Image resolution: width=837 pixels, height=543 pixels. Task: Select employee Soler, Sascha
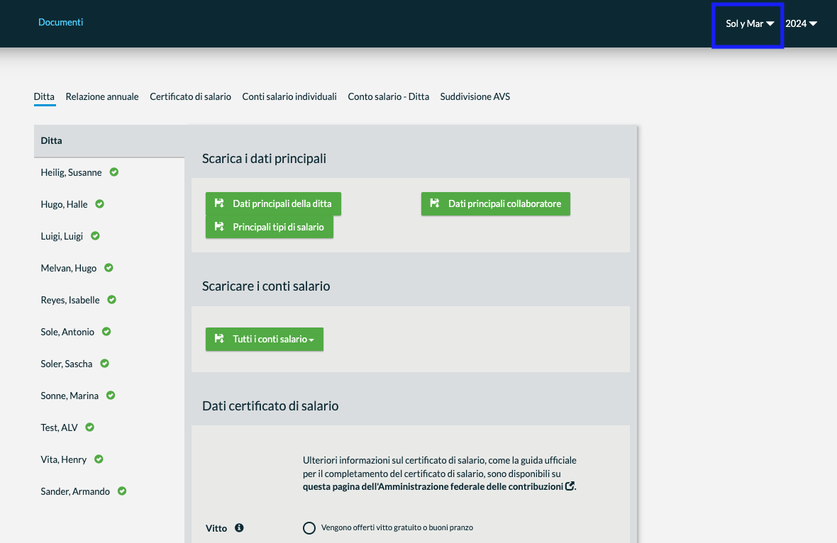pos(67,364)
